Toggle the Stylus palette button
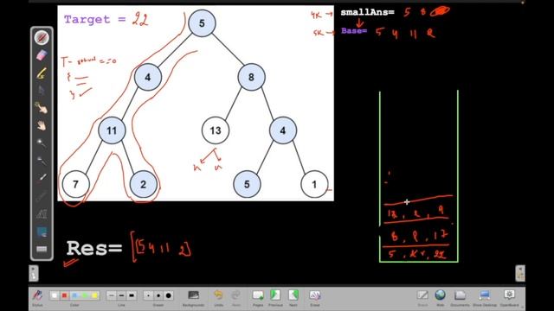 point(37,297)
